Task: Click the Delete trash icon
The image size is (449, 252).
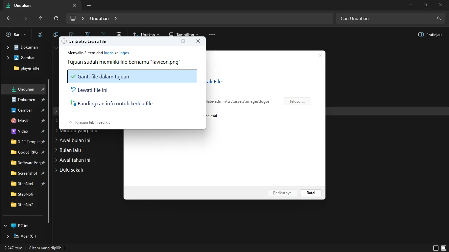Action: (119, 34)
